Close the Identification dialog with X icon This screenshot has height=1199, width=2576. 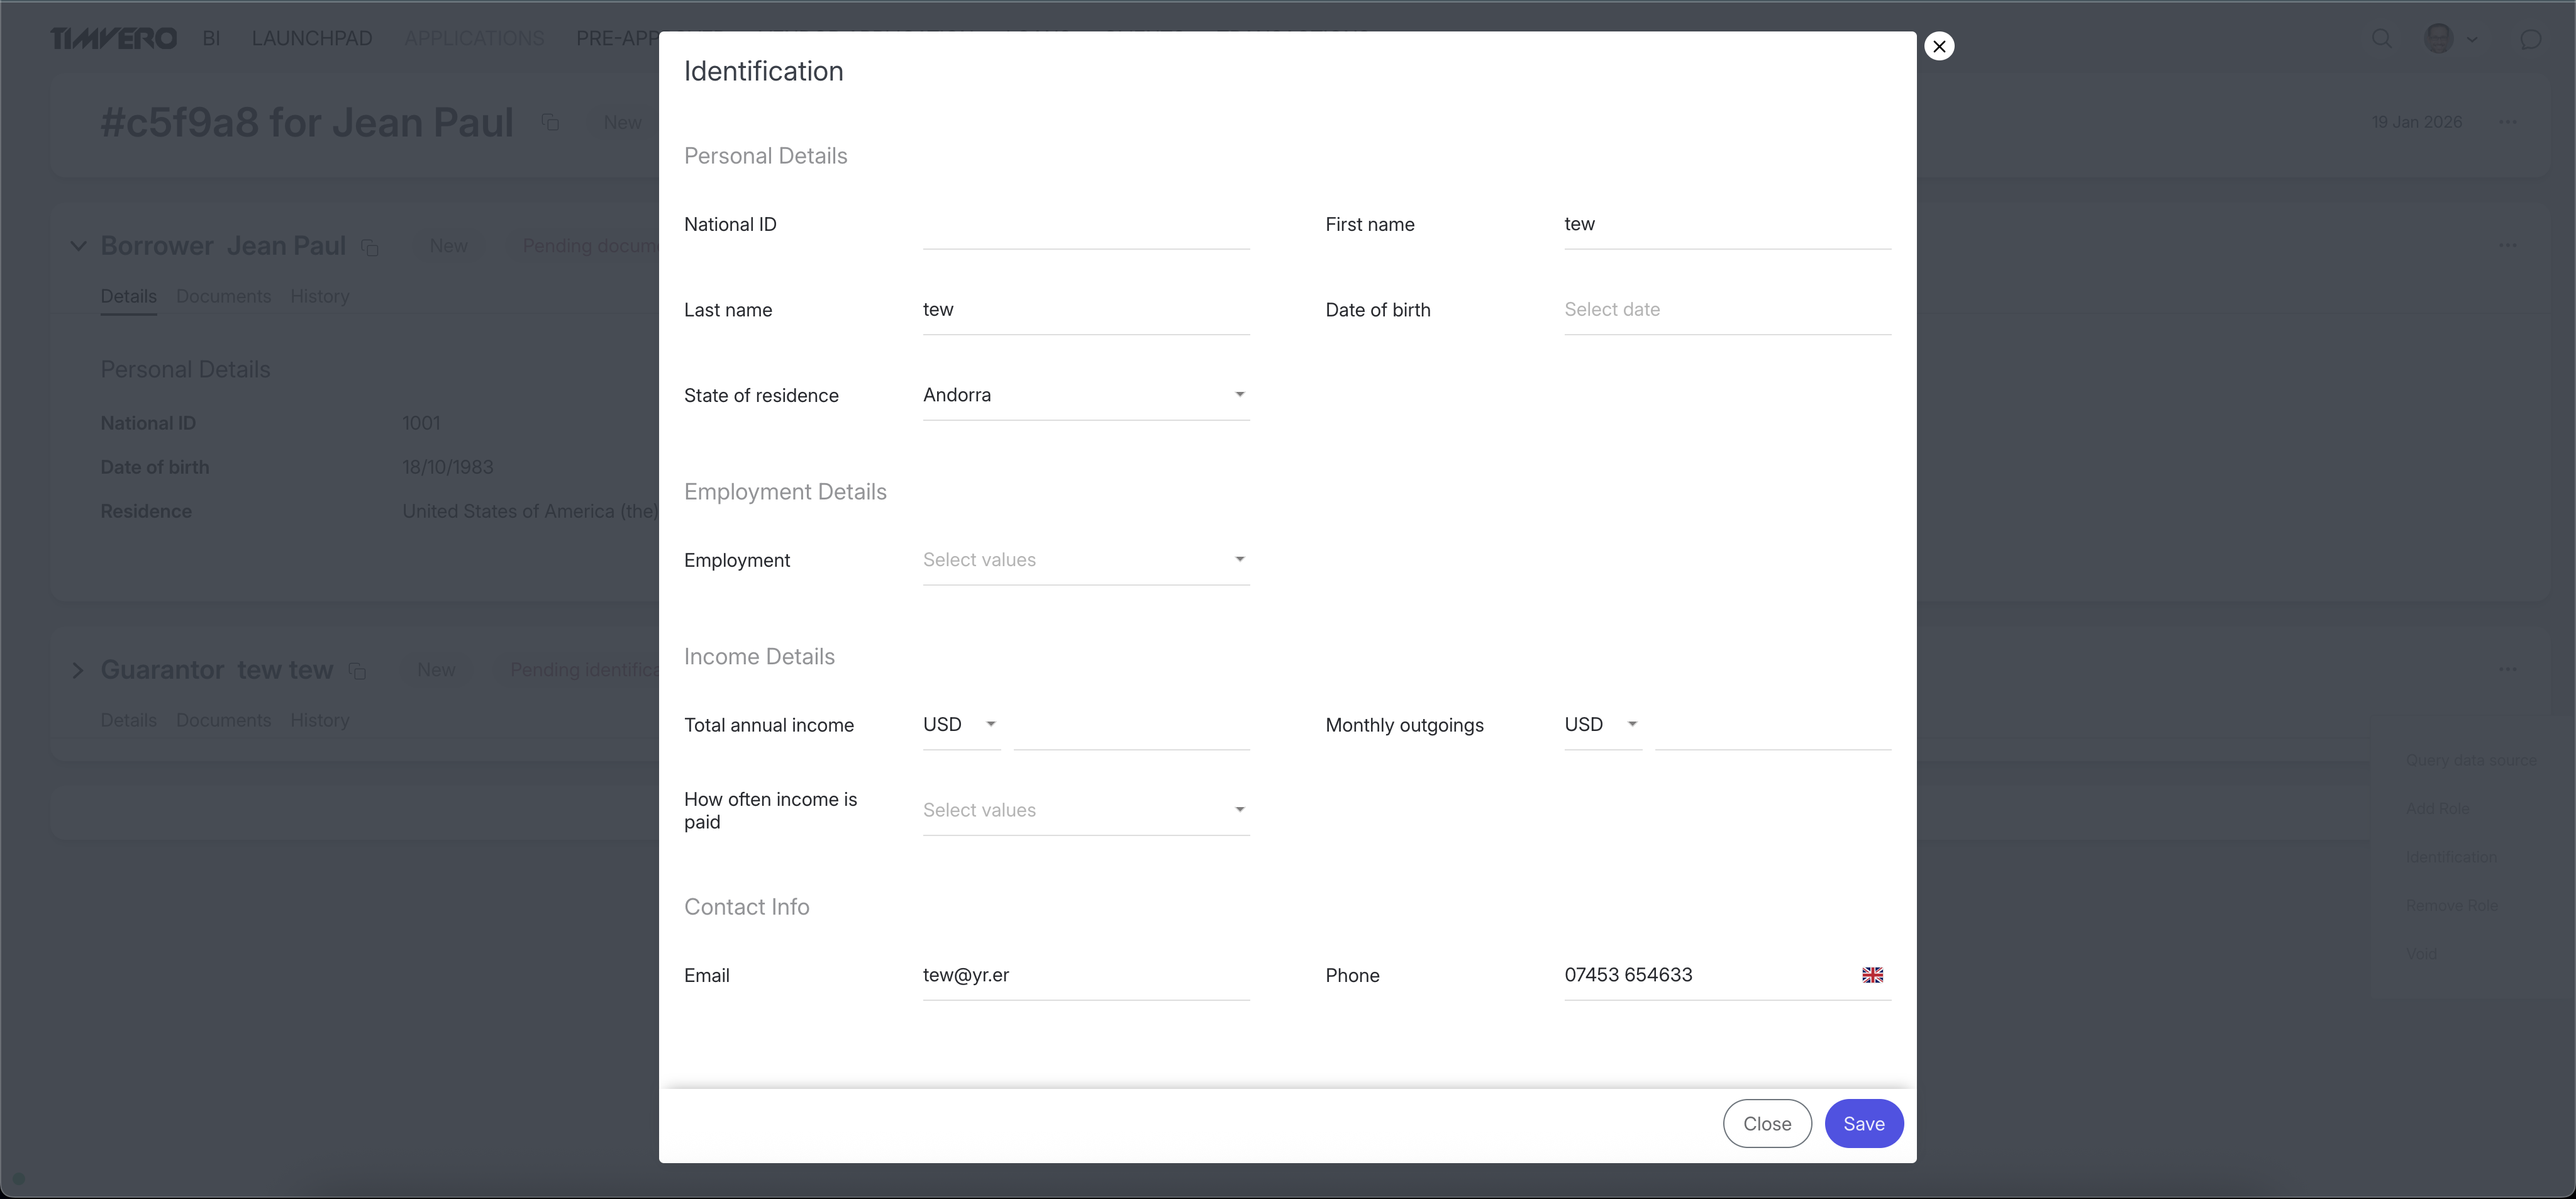point(1938,46)
